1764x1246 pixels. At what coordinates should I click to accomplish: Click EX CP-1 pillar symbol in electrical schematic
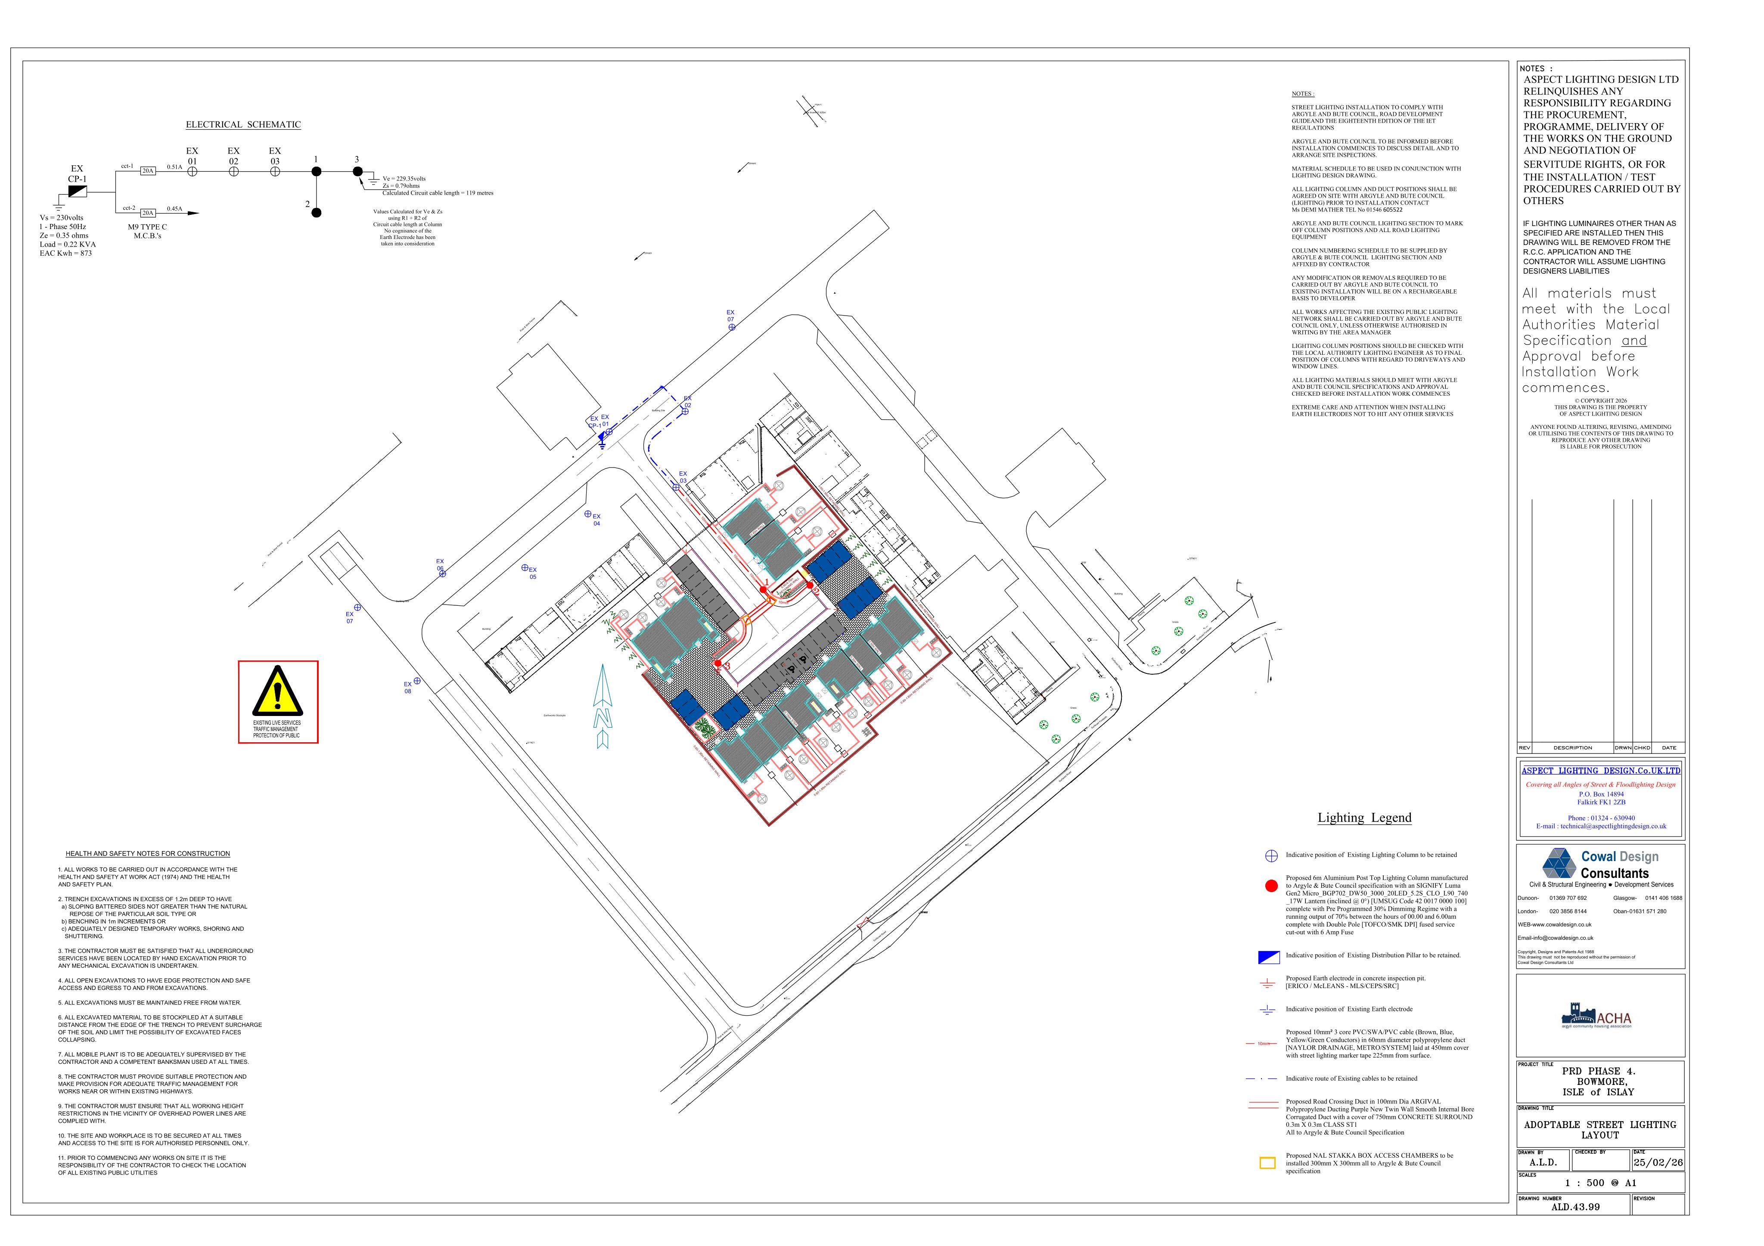click(x=78, y=190)
